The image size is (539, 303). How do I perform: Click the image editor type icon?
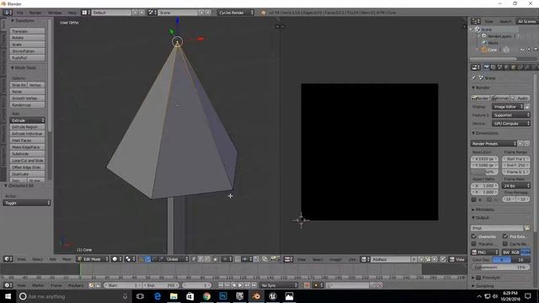point(288,259)
